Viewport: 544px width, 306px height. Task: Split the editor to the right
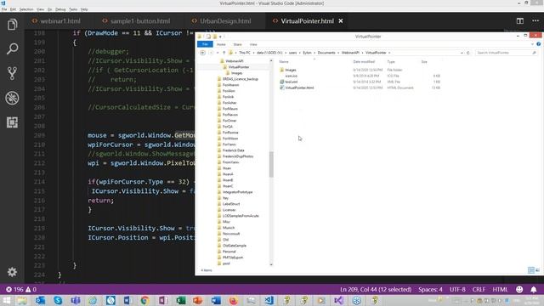(x=519, y=20)
